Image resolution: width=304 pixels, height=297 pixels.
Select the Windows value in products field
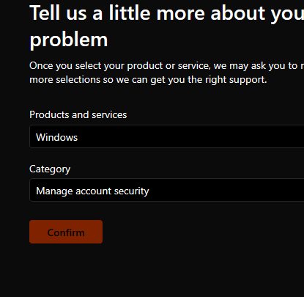coord(57,137)
